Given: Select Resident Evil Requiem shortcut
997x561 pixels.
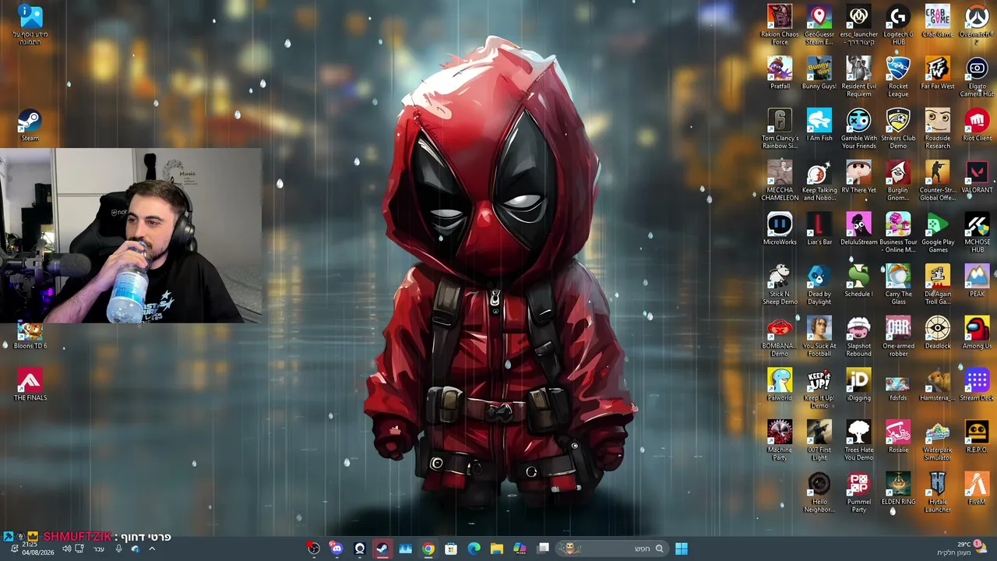Looking at the screenshot, I should pos(858,76).
